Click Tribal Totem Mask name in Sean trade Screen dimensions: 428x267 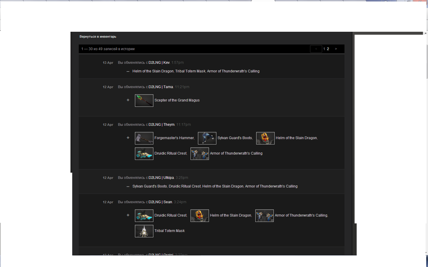[170, 231]
